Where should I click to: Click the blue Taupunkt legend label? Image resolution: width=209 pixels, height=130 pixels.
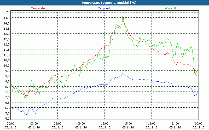(104, 8)
